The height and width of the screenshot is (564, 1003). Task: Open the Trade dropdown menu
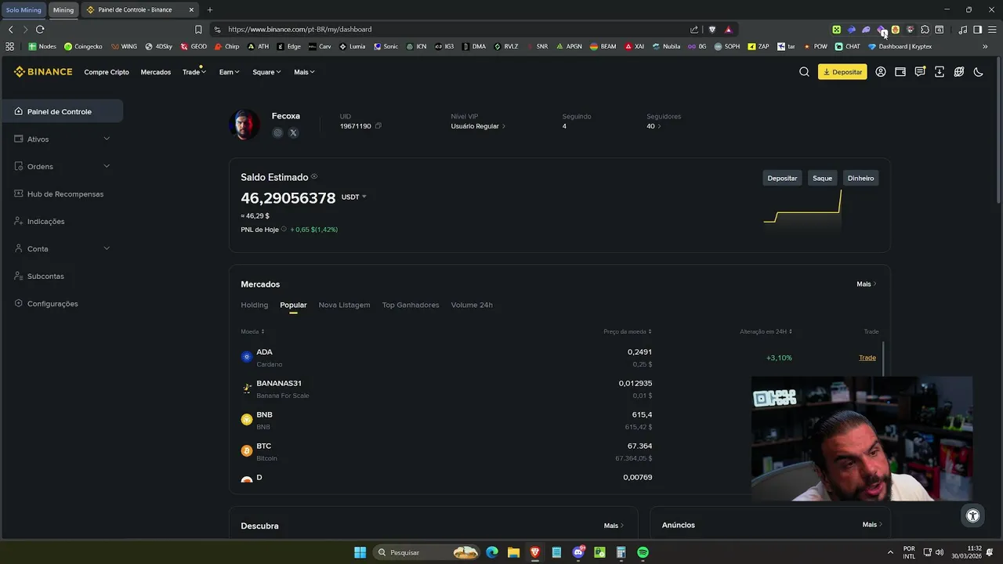(194, 72)
